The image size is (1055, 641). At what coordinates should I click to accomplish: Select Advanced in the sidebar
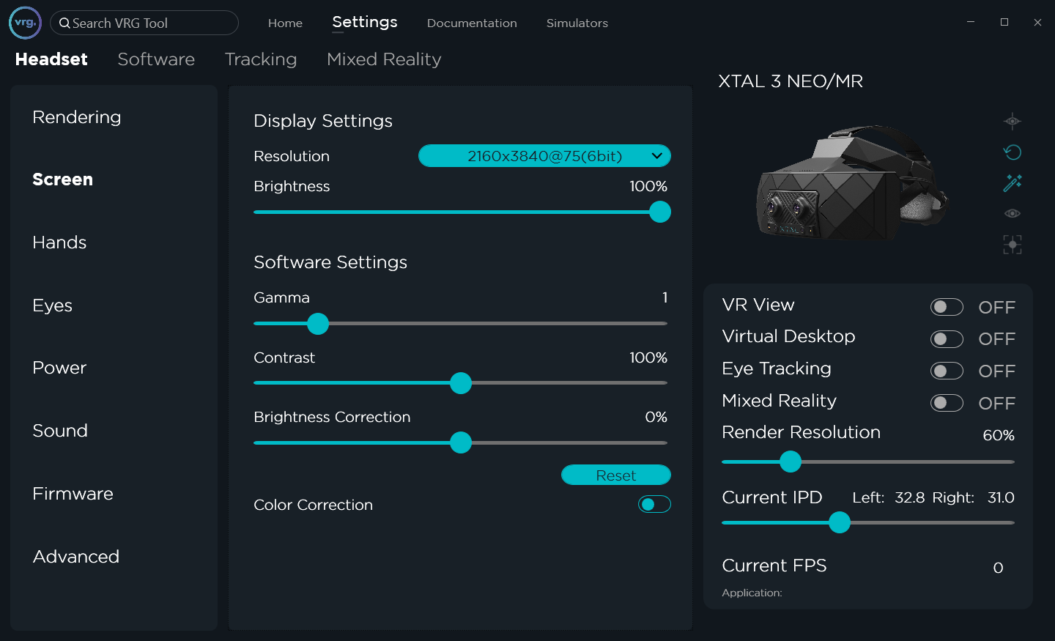click(75, 557)
